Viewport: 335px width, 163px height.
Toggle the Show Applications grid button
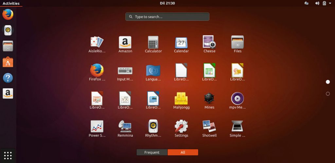(x=8, y=155)
